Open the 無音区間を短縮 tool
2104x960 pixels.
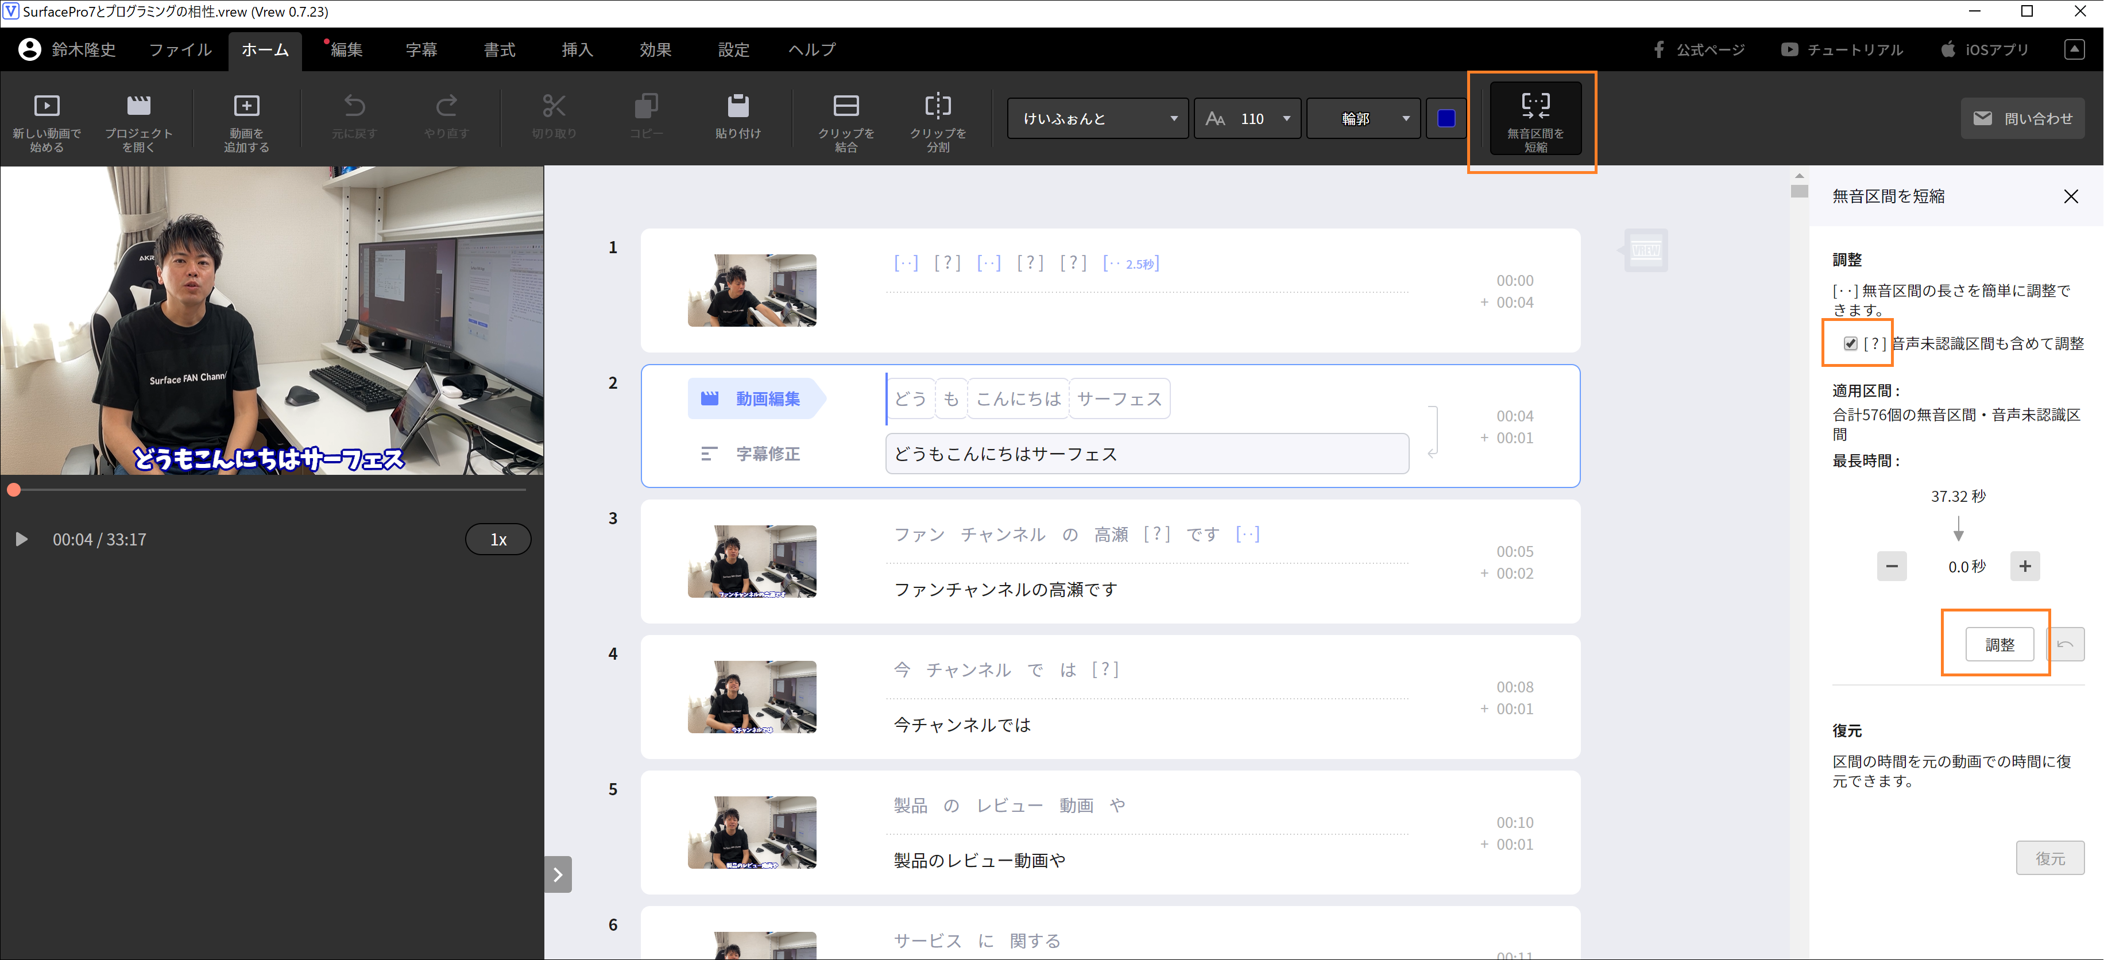pos(1536,119)
